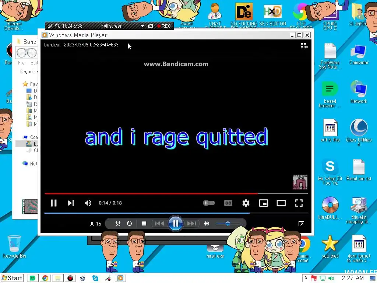Click the video's fullscreen corners icon

pyautogui.click(x=299, y=203)
